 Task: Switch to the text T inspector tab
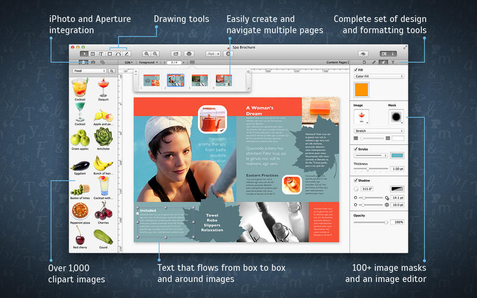(393, 63)
